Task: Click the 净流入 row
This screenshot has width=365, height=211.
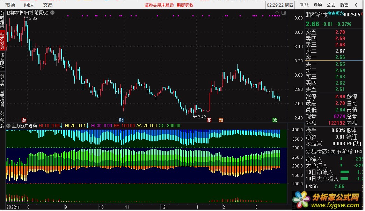Action: [334, 159]
